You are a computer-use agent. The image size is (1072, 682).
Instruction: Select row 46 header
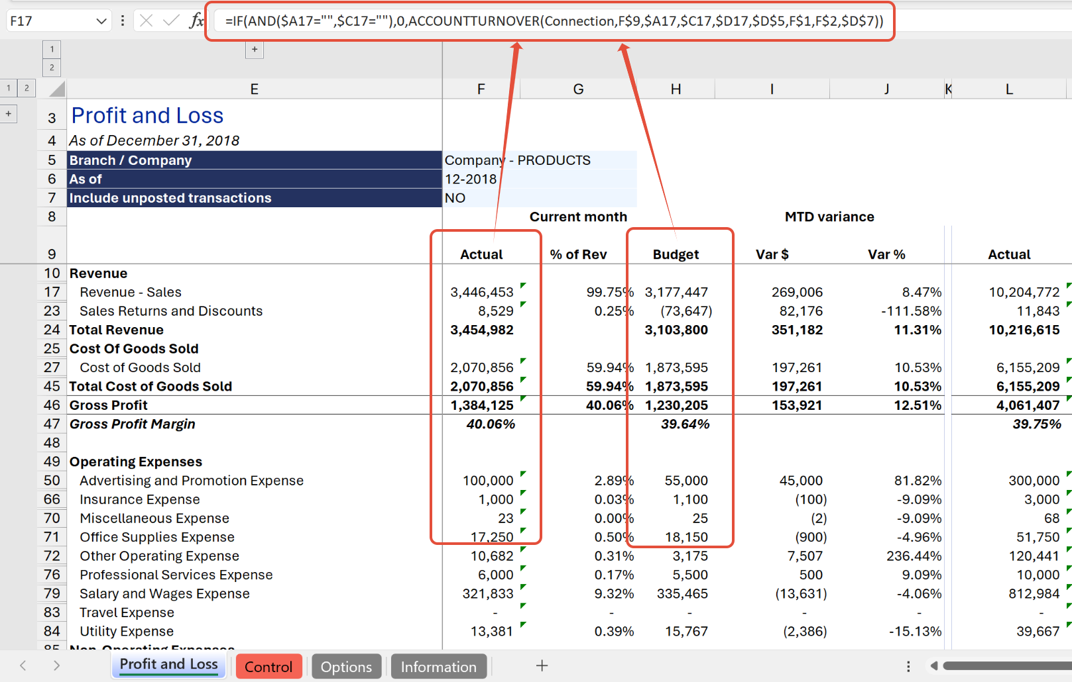click(52, 405)
